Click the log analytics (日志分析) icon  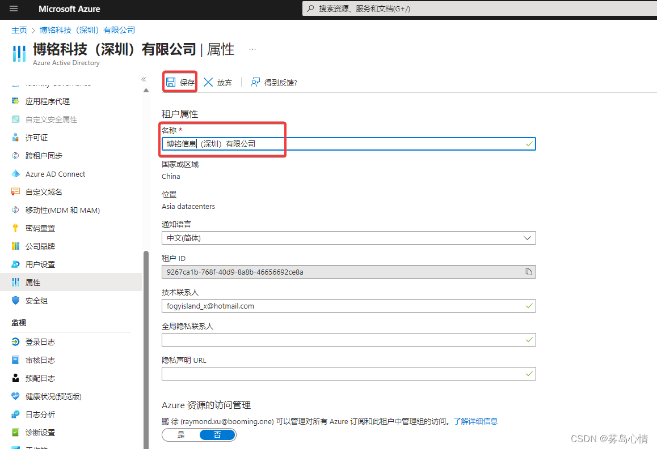click(x=15, y=414)
